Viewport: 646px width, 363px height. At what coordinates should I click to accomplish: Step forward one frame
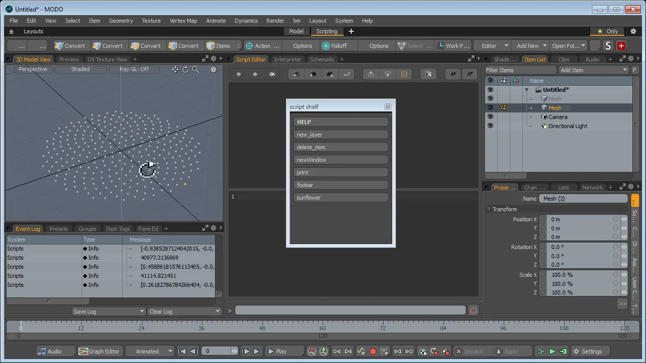[x=245, y=351]
